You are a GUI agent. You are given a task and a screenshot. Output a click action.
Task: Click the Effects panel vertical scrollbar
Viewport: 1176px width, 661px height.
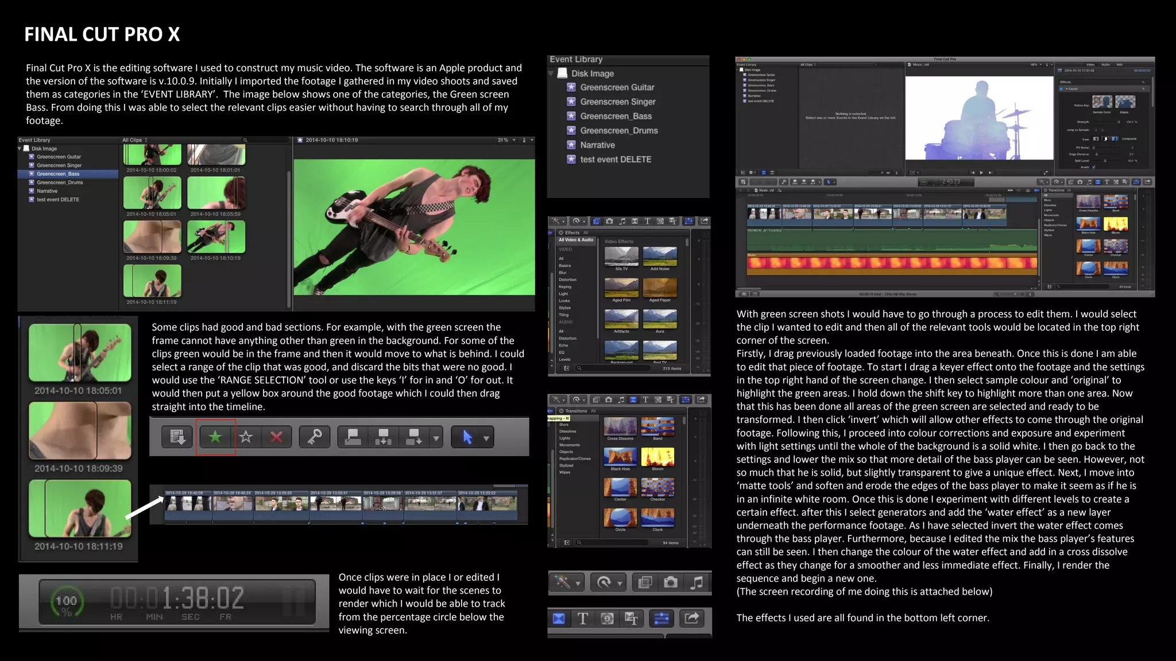point(687,243)
